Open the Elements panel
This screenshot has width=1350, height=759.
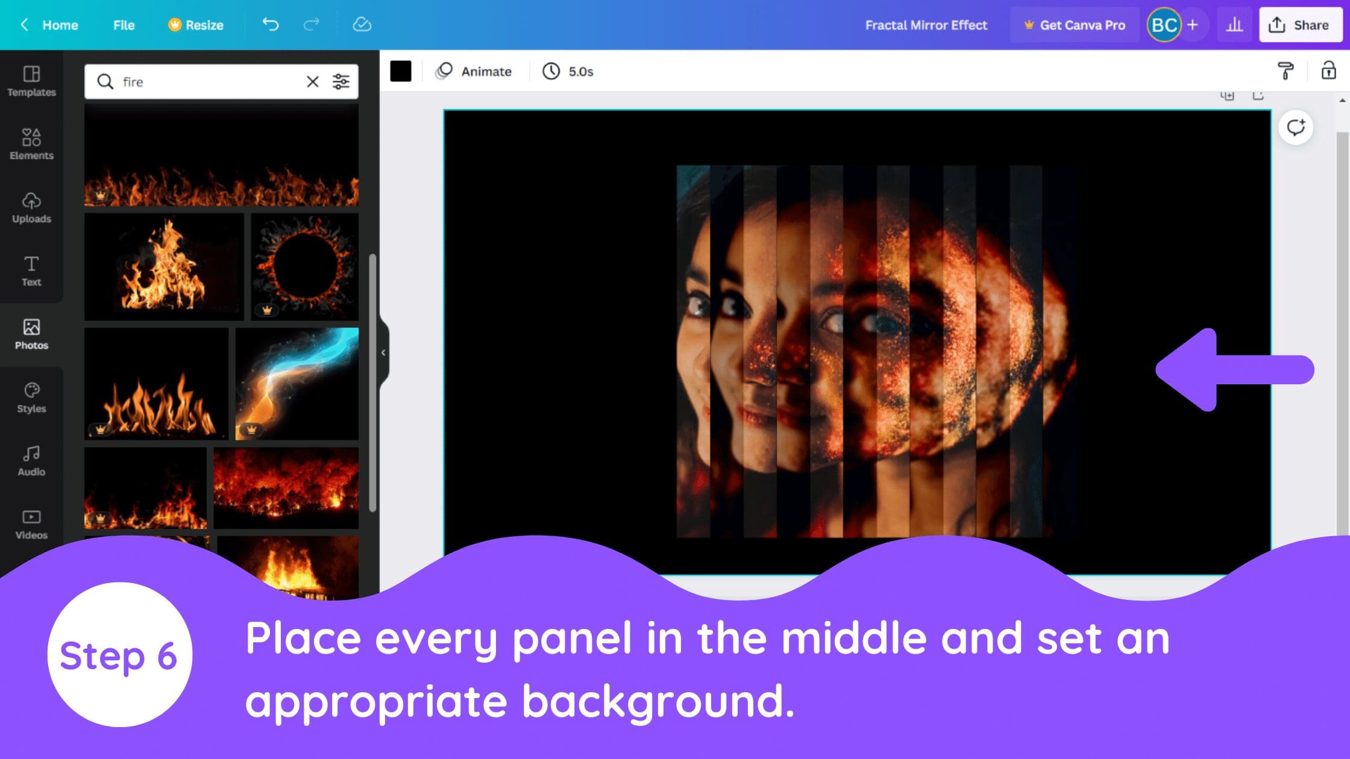[x=31, y=143]
